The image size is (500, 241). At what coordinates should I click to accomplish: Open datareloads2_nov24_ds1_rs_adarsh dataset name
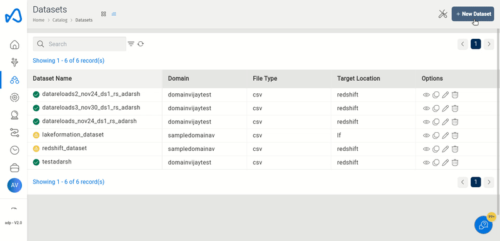[91, 94]
